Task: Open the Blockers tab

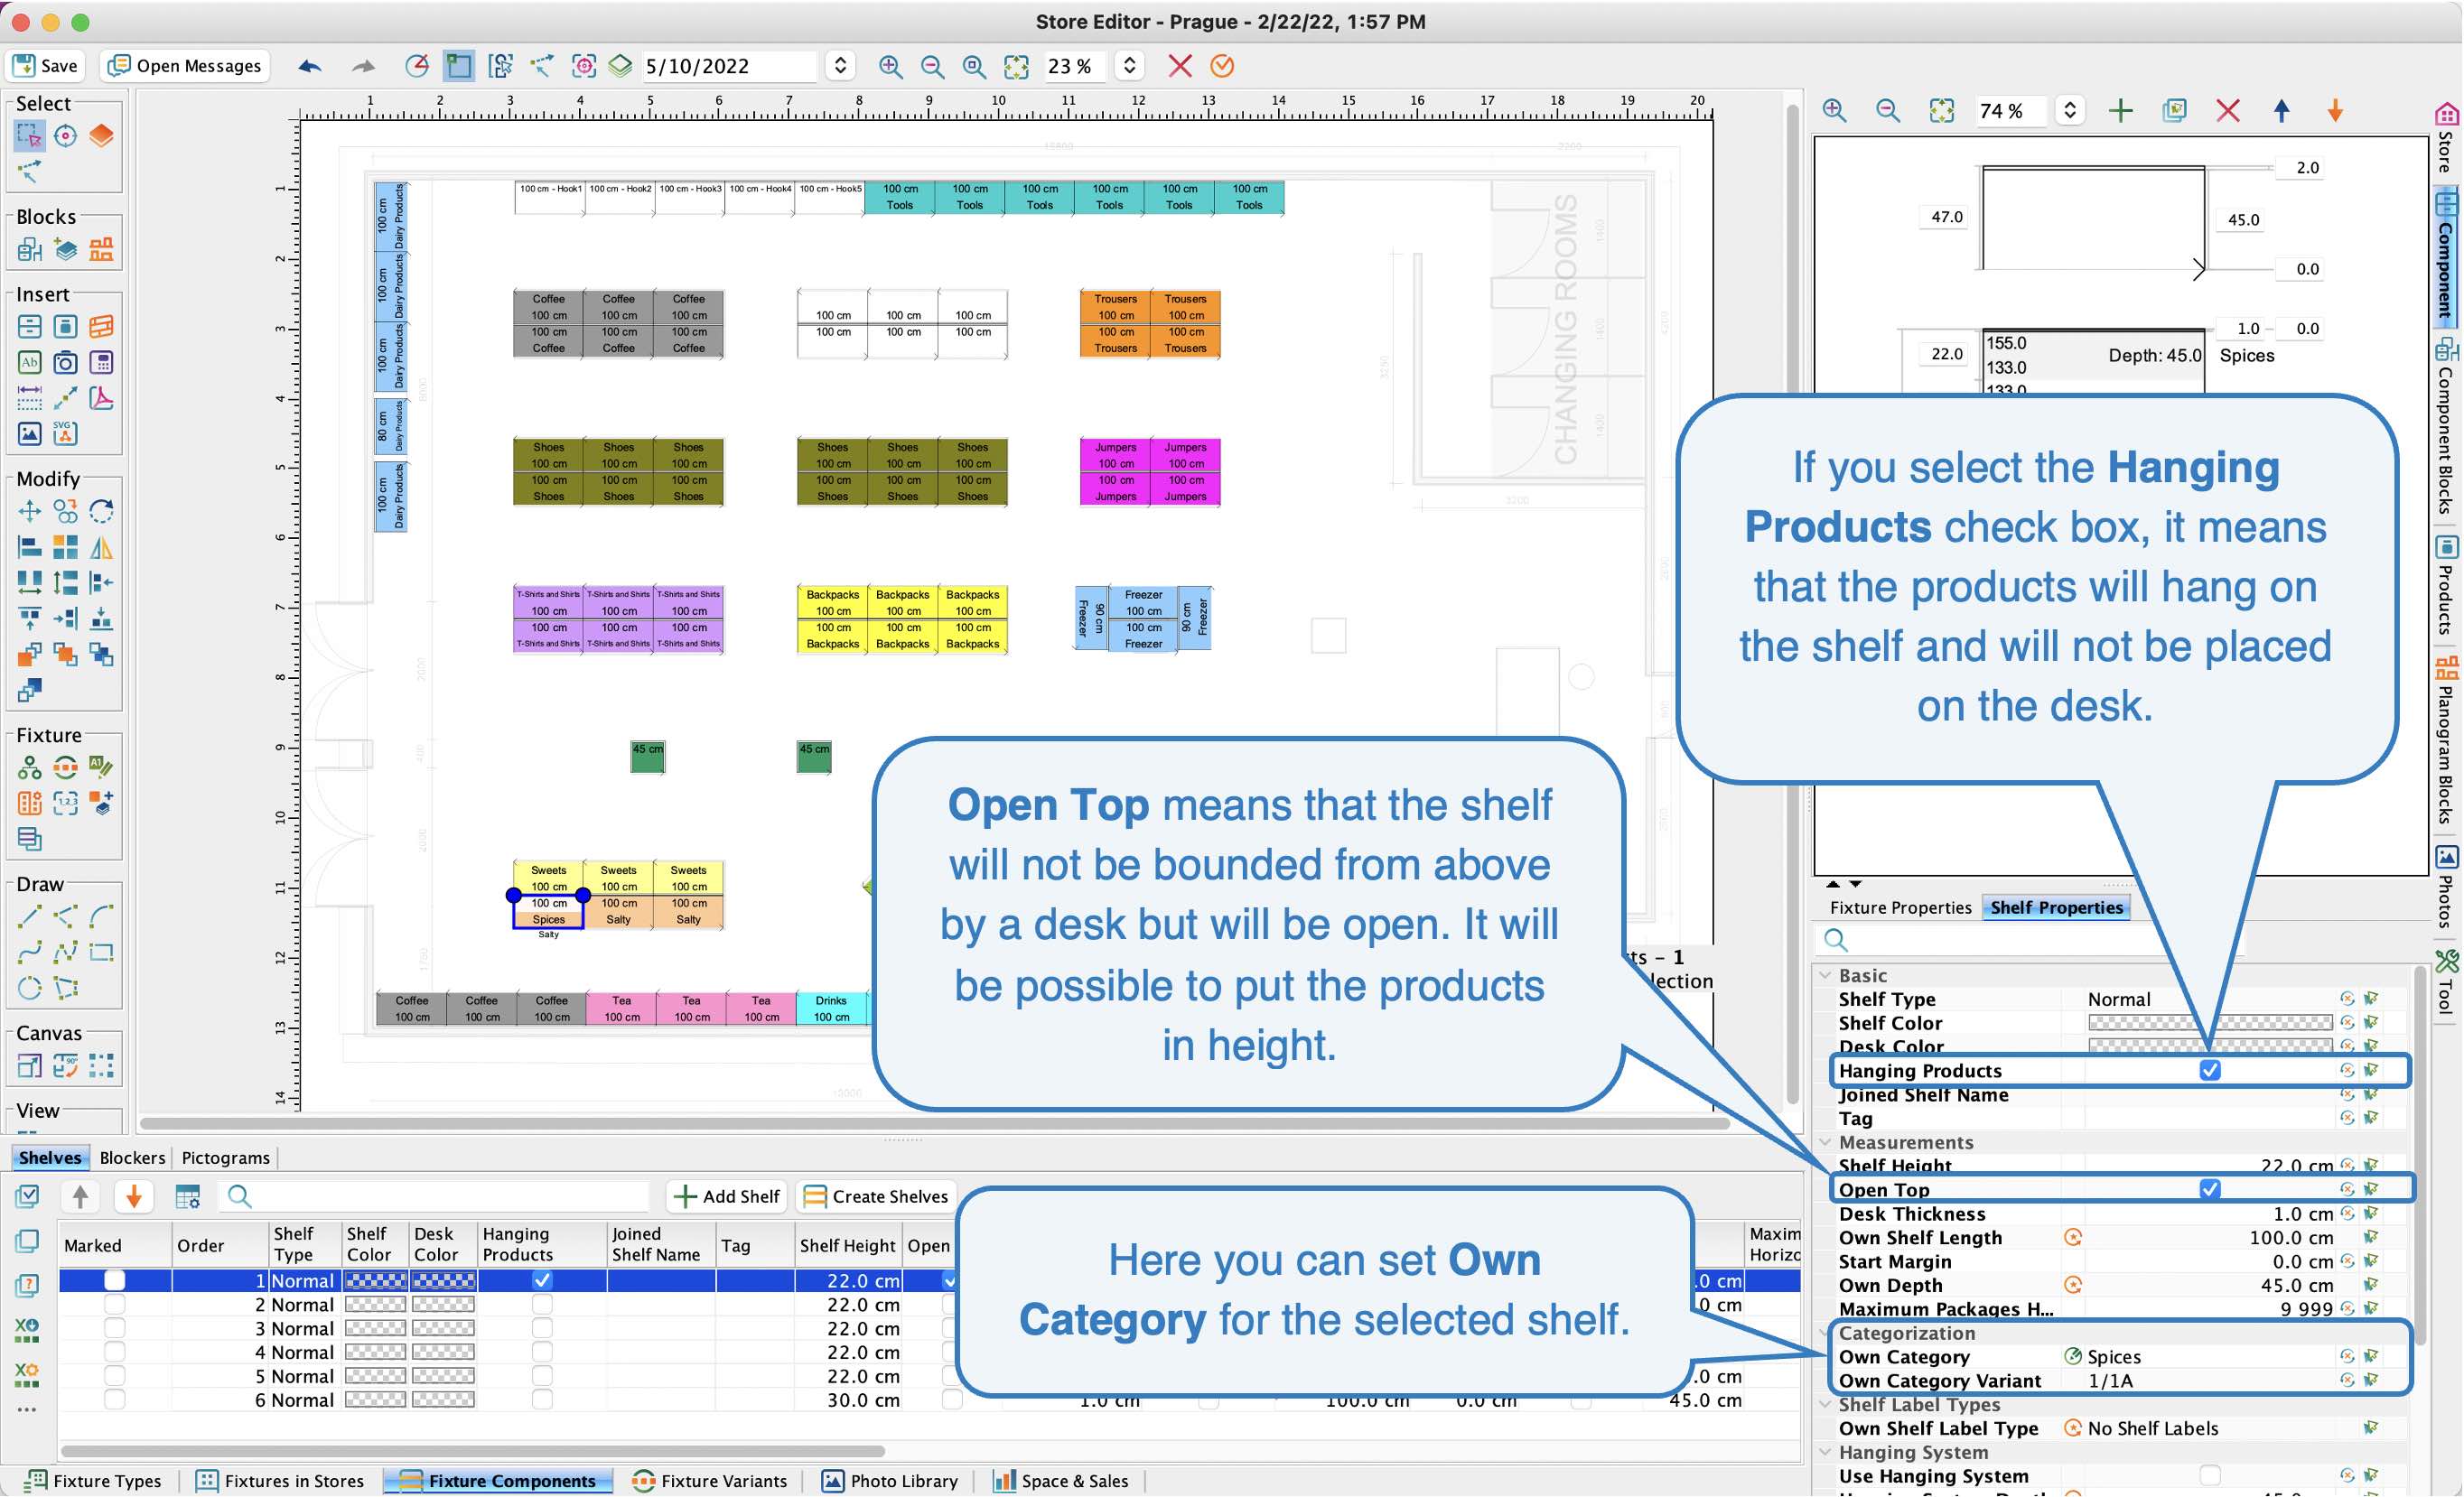Action: pos(132,1158)
